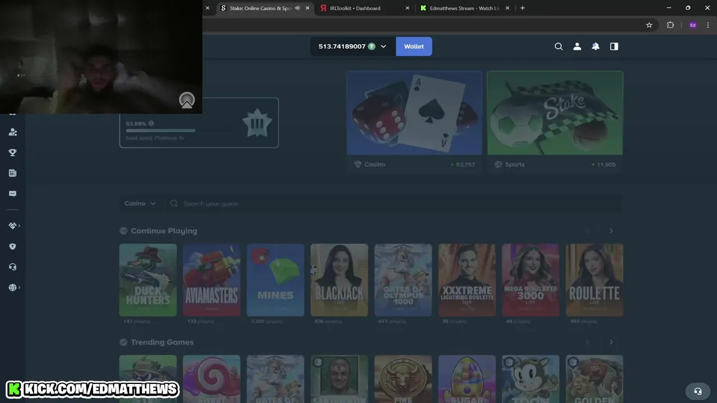717x403 pixels.
Task: Click the Casino link under banner
Action: (x=375, y=165)
